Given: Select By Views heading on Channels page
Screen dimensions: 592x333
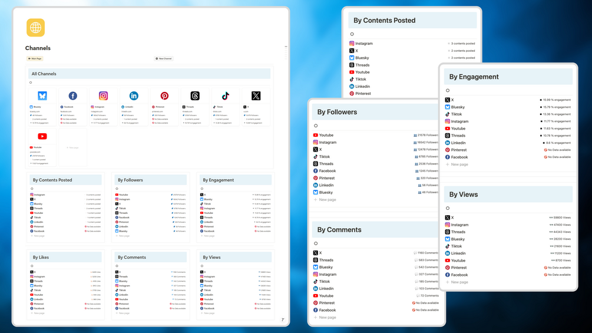Looking at the screenshot, I should coord(211,258).
